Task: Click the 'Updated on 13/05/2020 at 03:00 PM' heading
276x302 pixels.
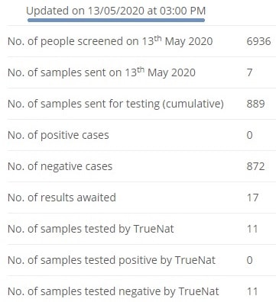Action: [x=115, y=11]
